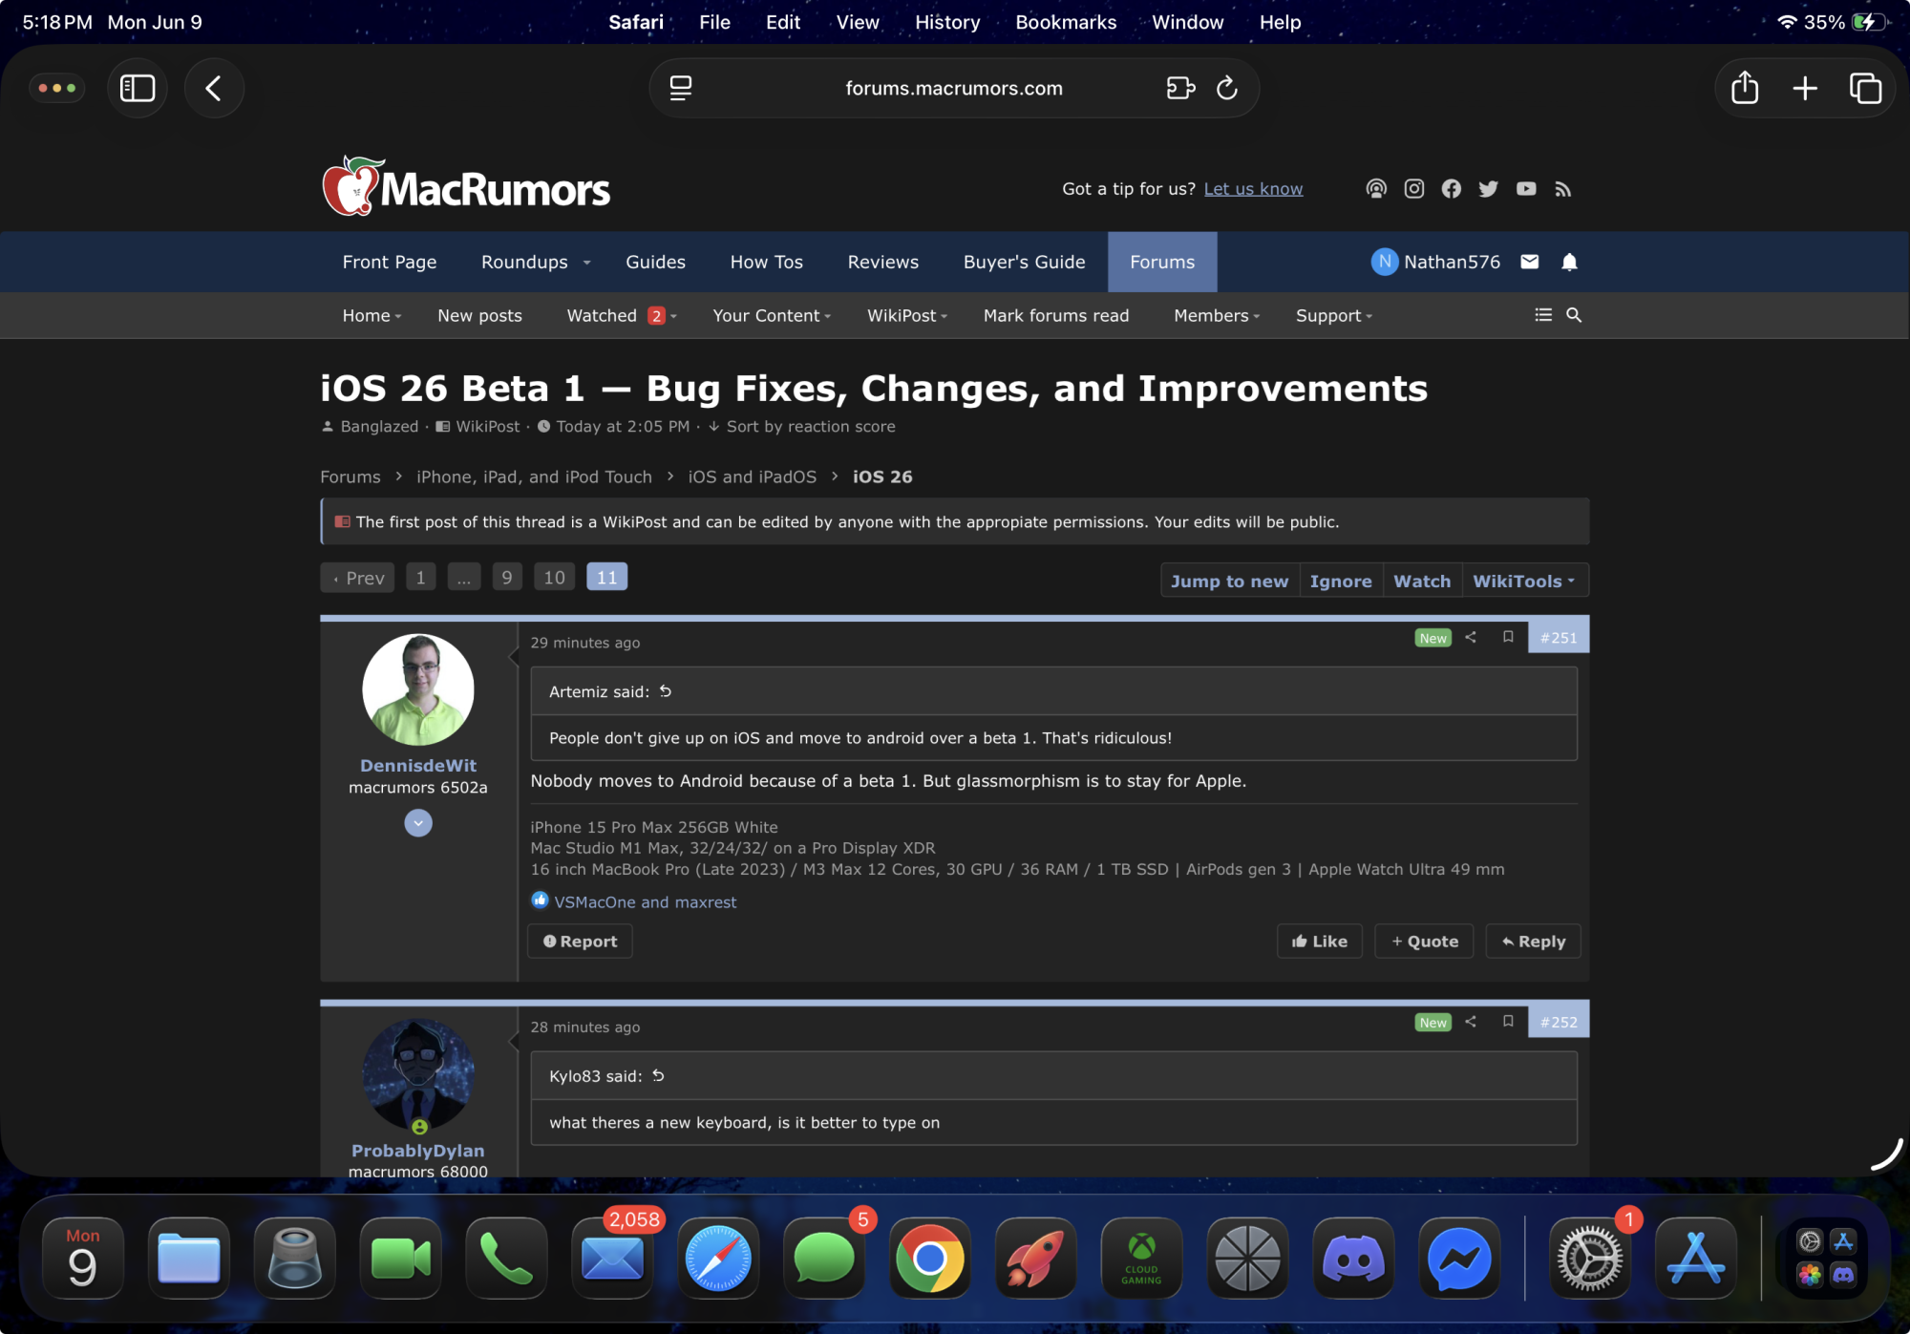The image size is (1910, 1334).
Task: Go to Prev page
Action: [x=357, y=578]
